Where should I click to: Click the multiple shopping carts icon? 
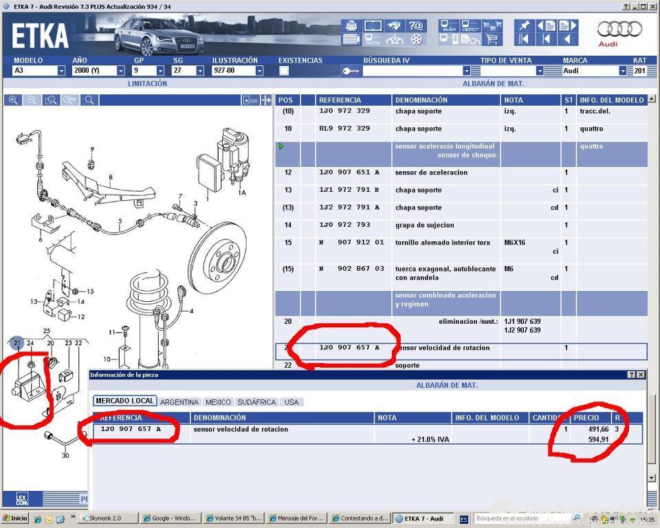(x=492, y=26)
